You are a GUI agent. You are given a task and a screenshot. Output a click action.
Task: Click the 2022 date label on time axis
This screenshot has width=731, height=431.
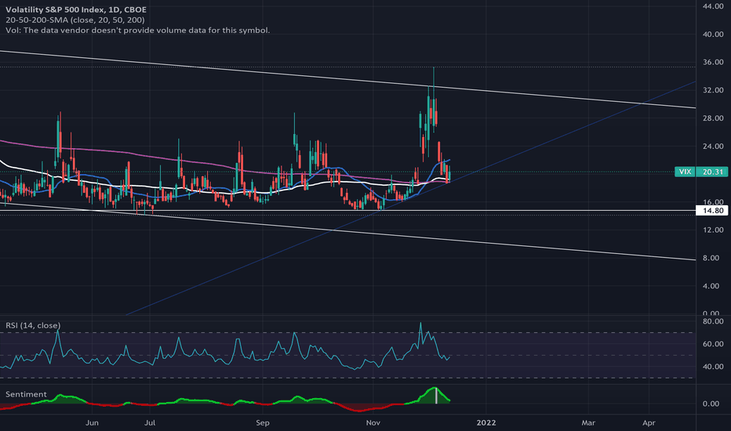pyautogui.click(x=486, y=422)
